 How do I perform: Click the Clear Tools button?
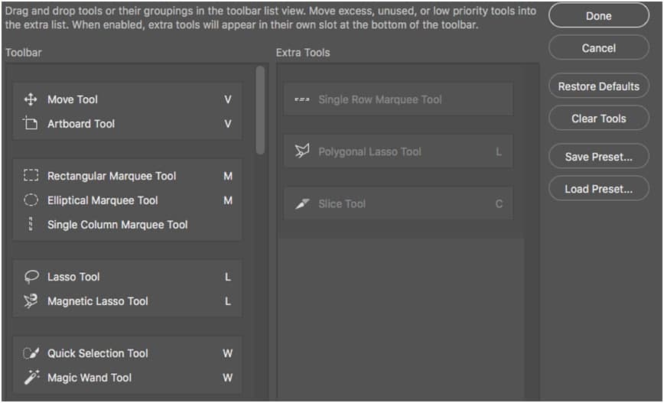[x=598, y=119]
